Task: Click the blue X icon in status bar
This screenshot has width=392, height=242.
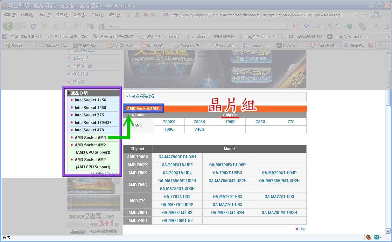Action: coord(377,237)
